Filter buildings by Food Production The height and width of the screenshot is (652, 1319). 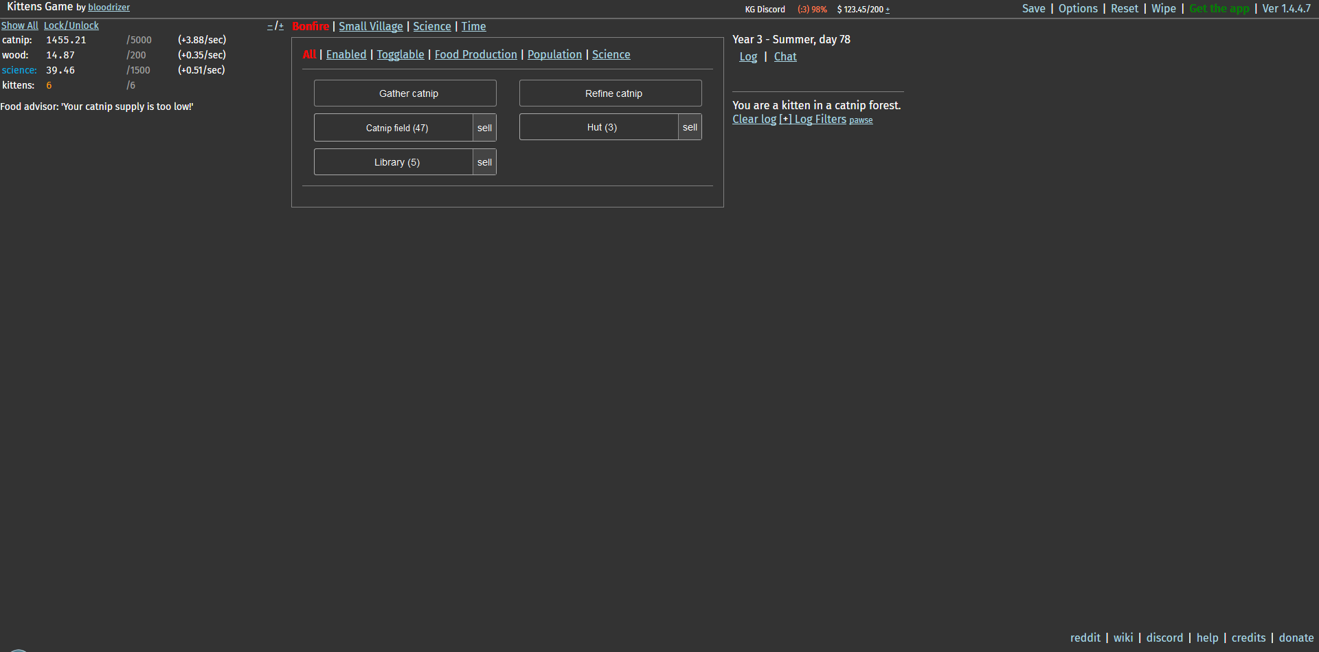point(475,54)
